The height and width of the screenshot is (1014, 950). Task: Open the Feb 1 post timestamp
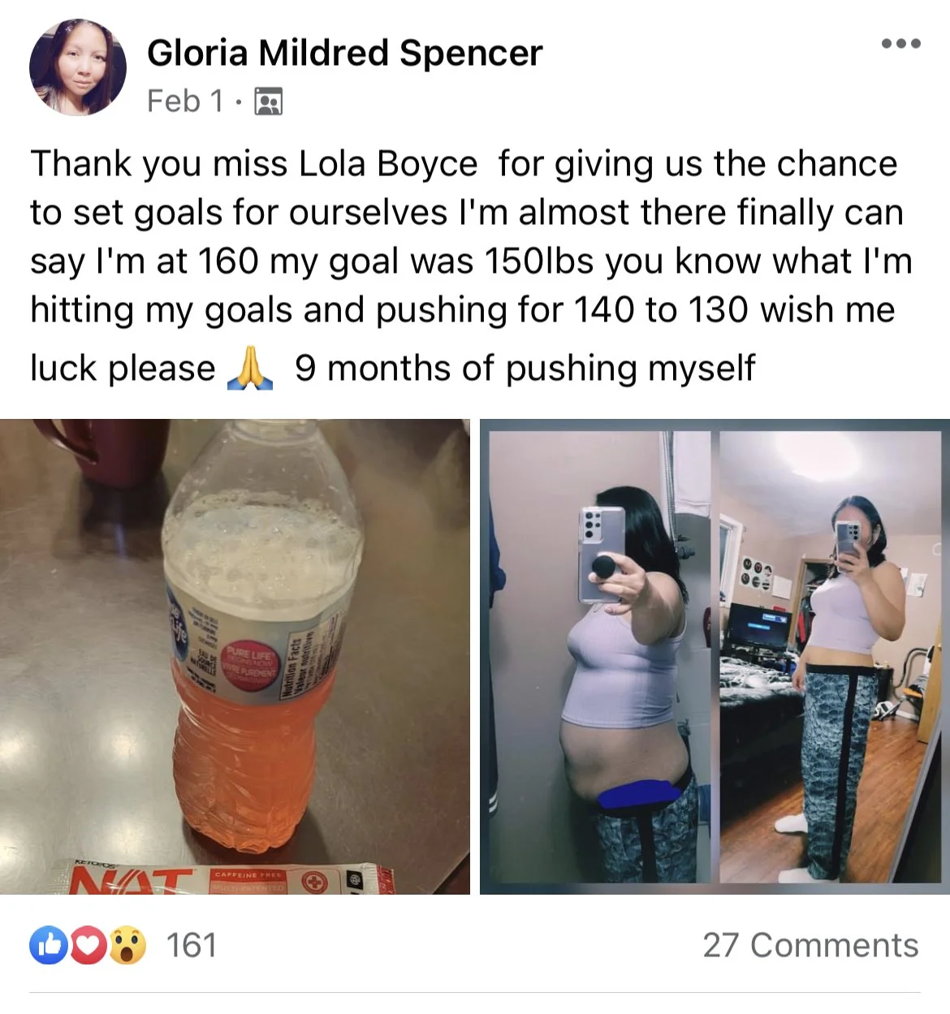185,101
